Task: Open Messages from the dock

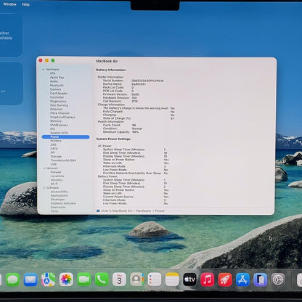Action: click(12, 279)
